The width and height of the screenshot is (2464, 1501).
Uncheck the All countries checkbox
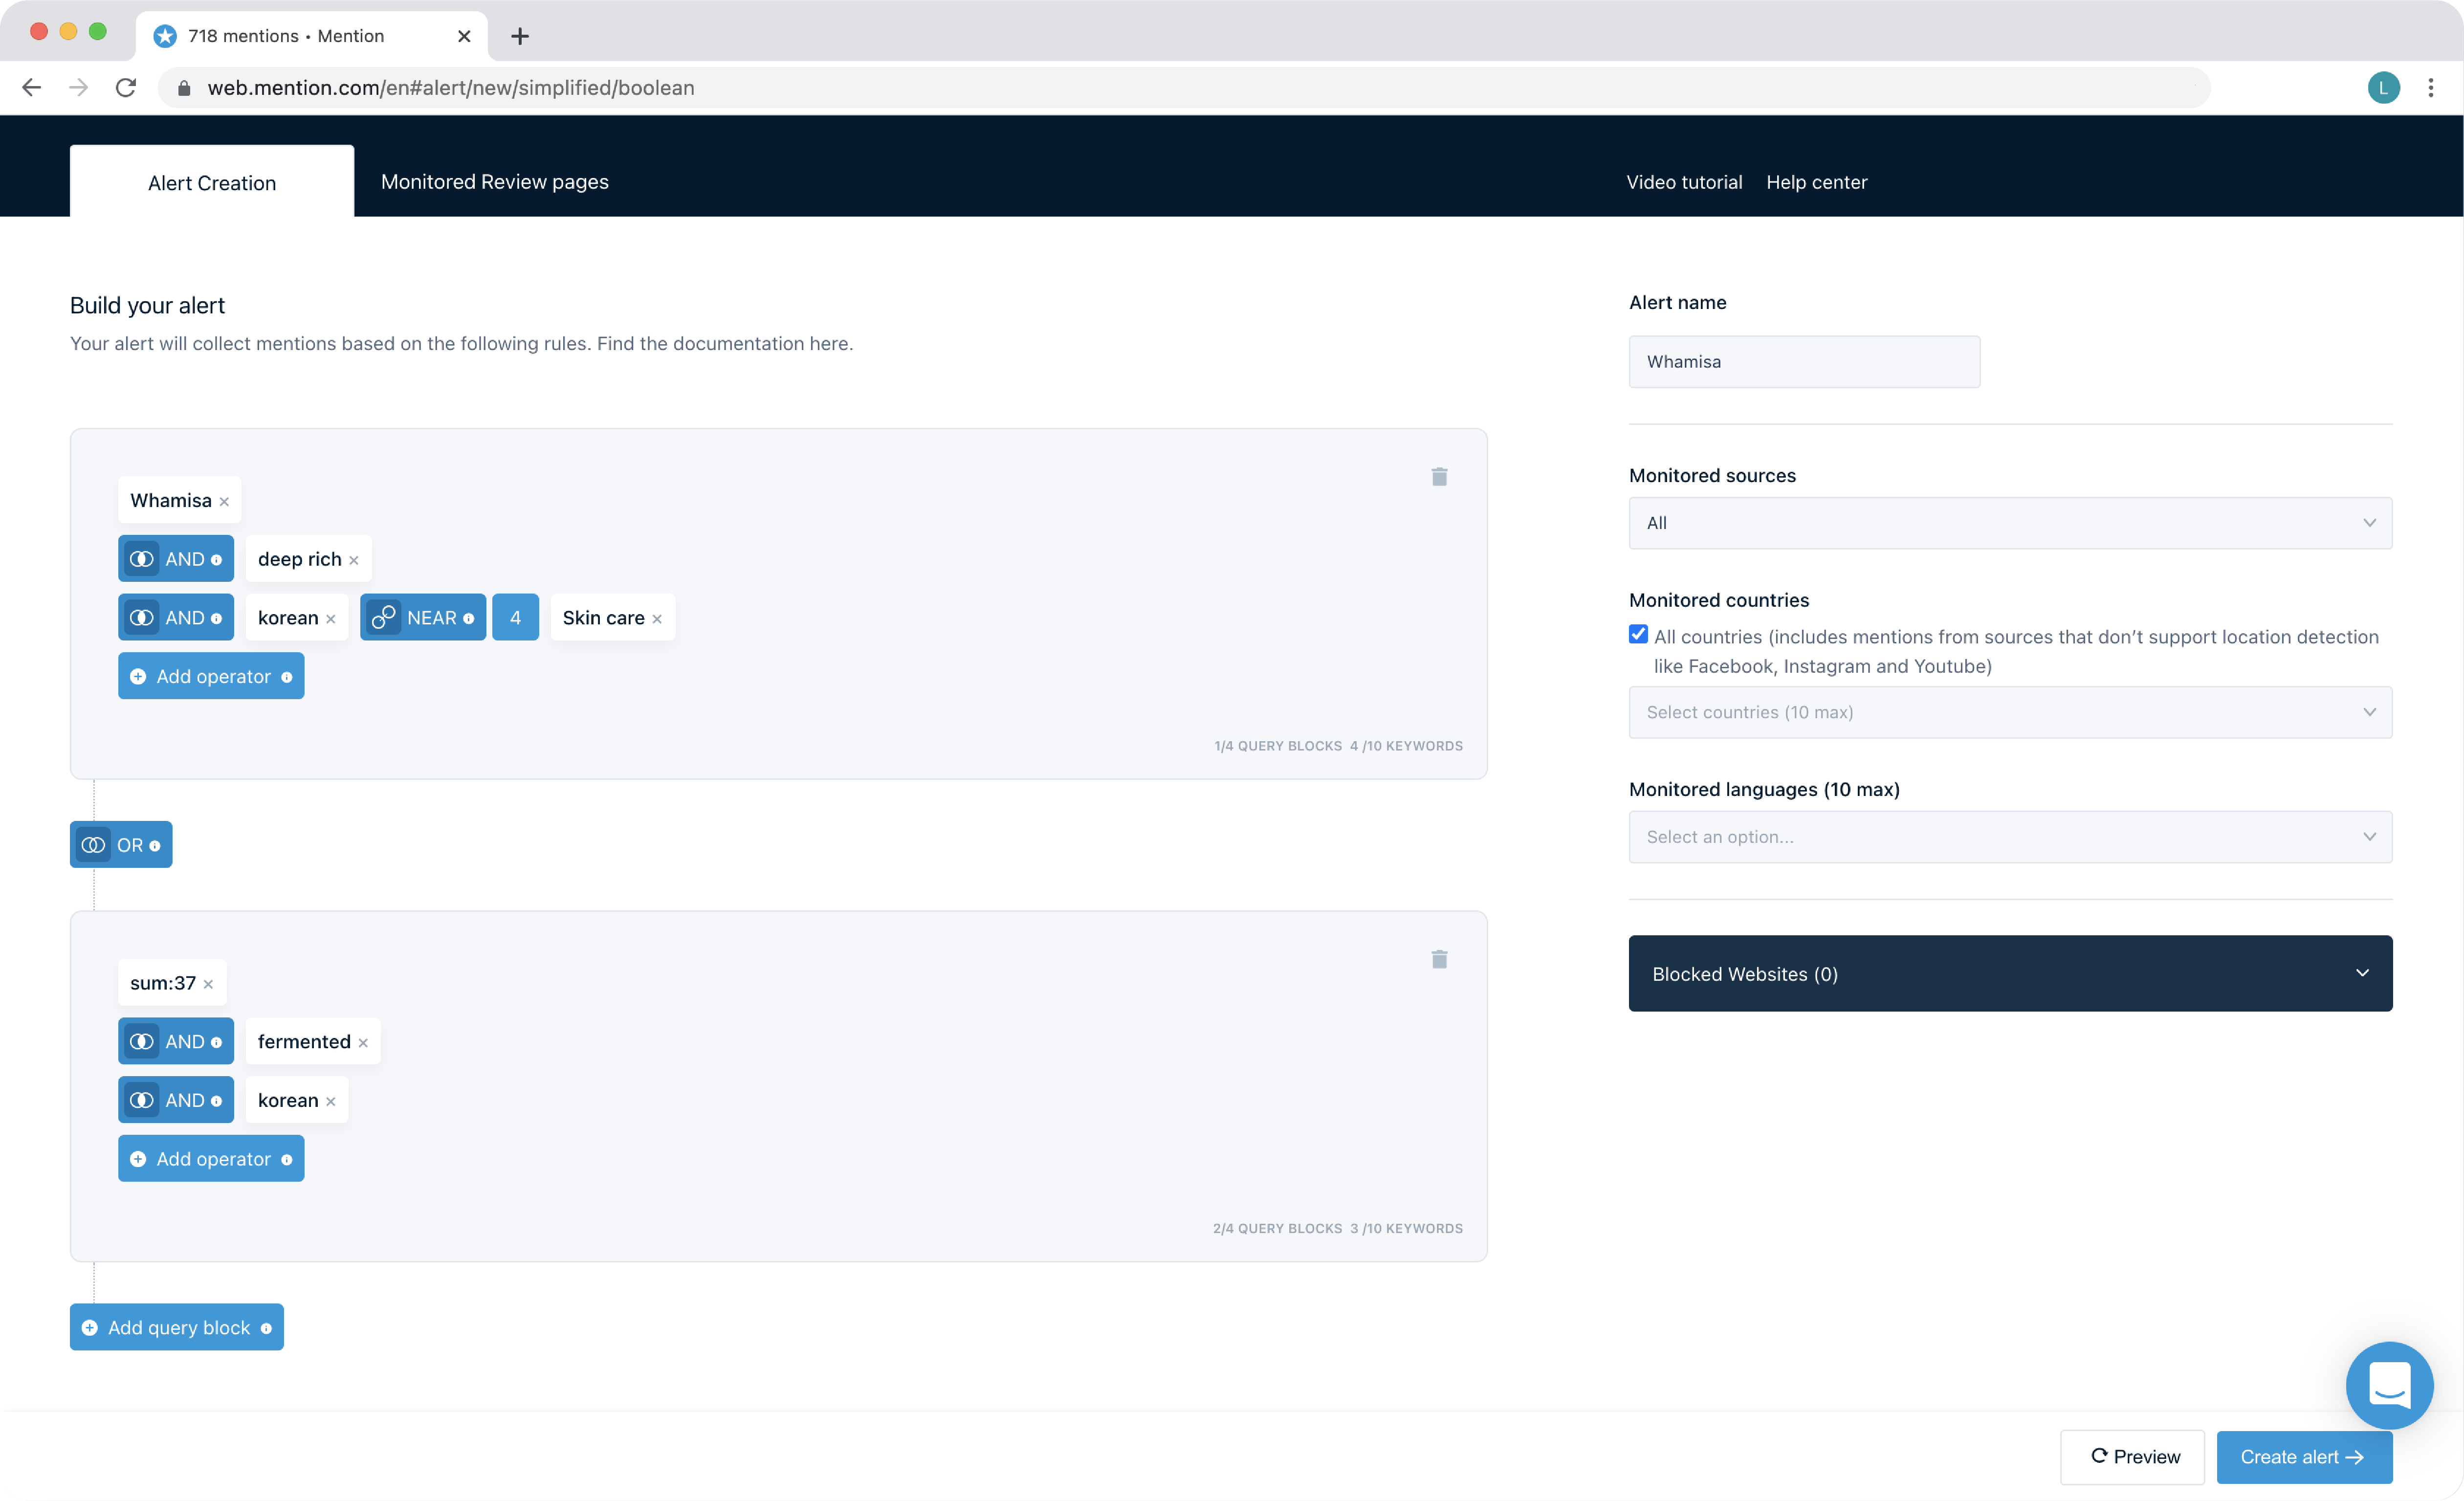coord(1638,634)
